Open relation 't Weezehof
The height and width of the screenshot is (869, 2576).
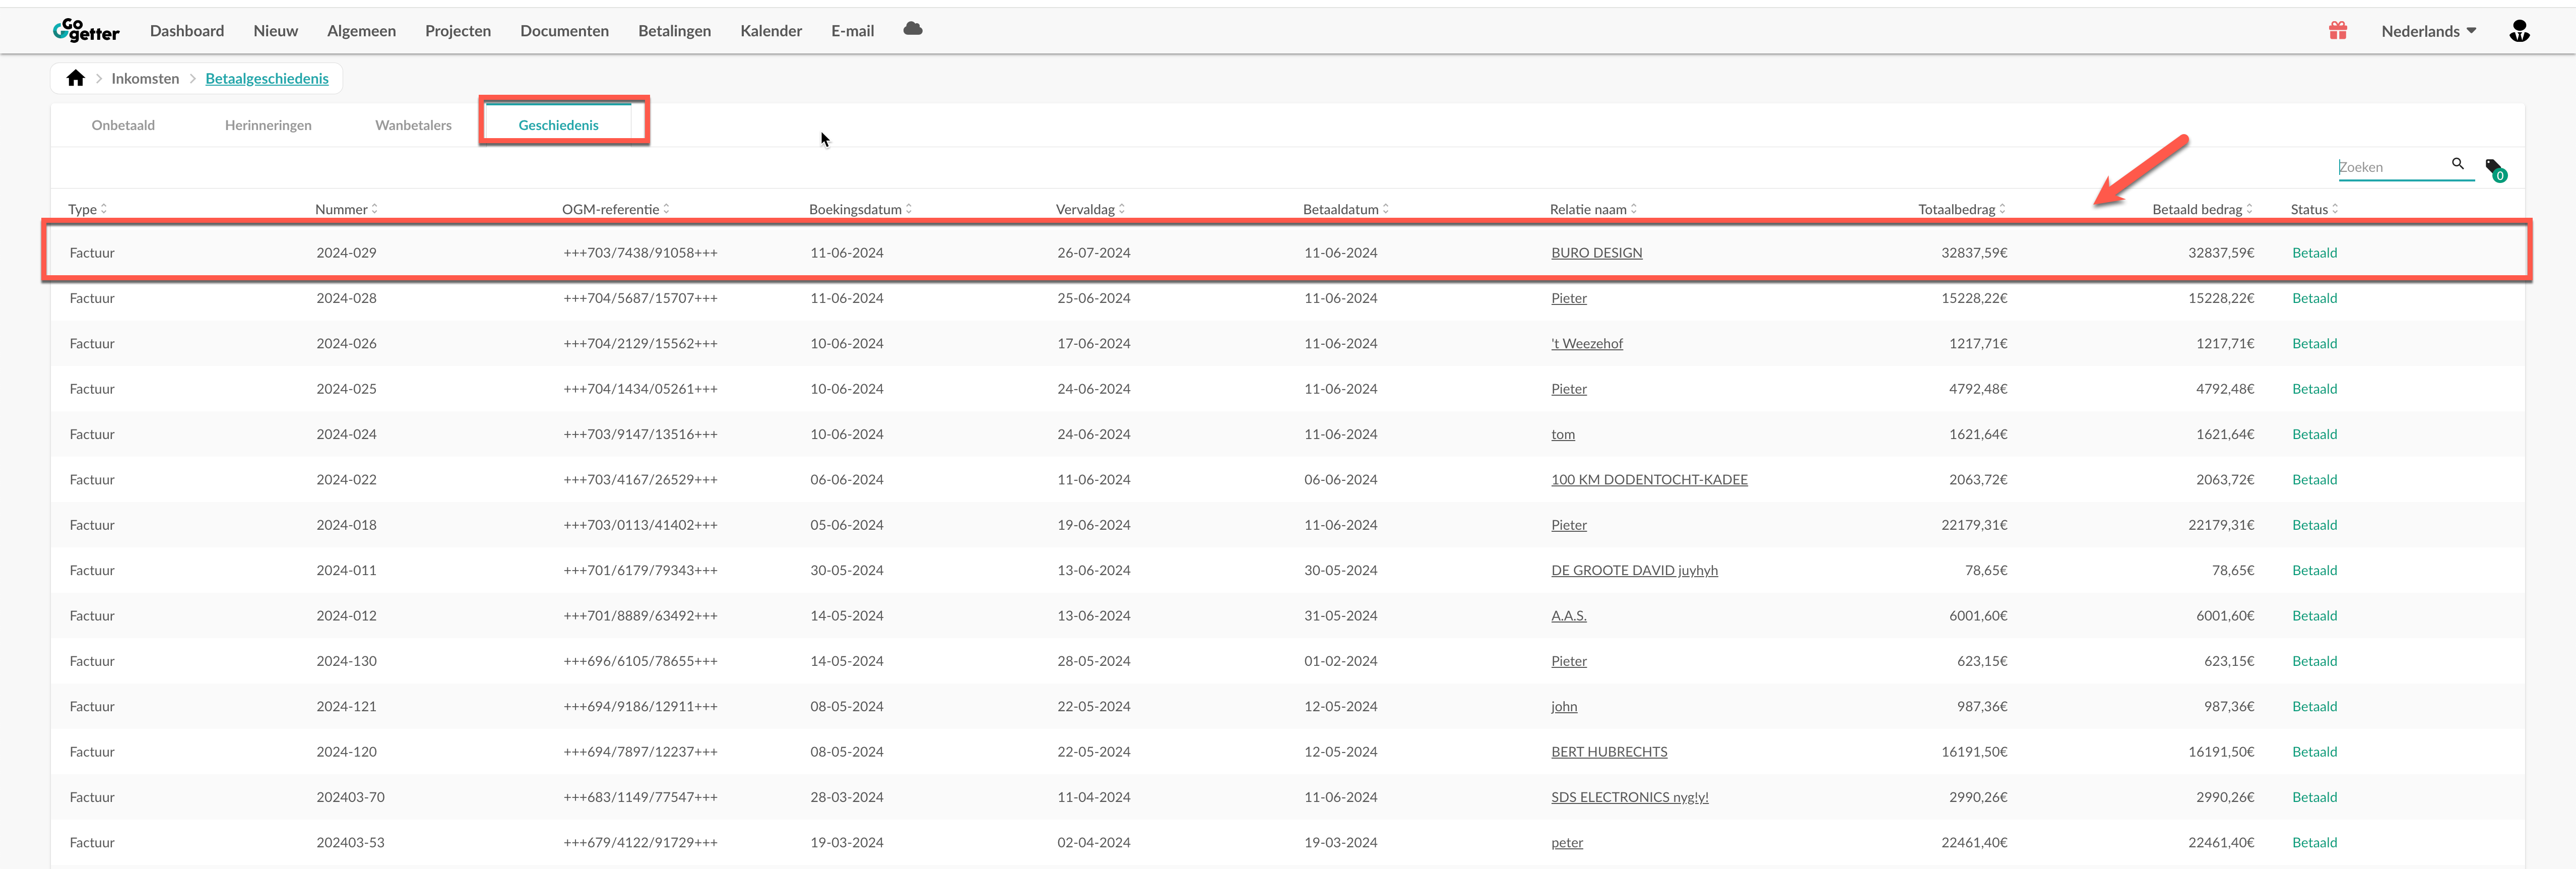[x=1587, y=344]
